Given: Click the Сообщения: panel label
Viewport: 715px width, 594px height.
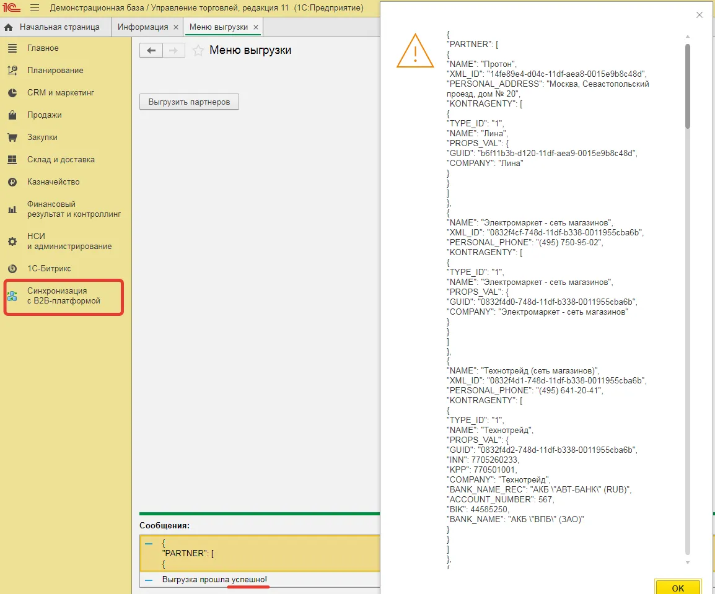Looking at the screenshot, I should pyautogui.click(x=165, y=526).
